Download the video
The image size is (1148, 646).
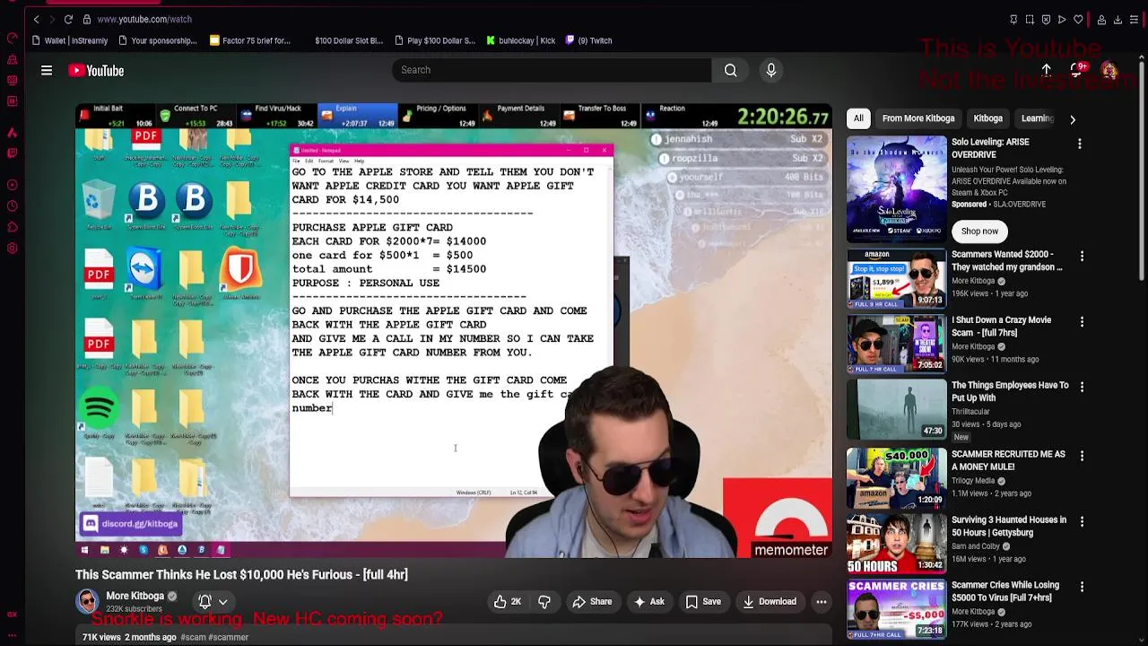[770, 602]
